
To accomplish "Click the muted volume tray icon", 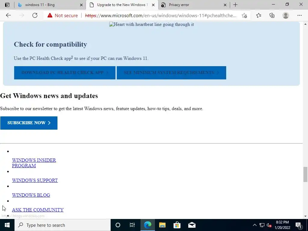I will [269, 225].
